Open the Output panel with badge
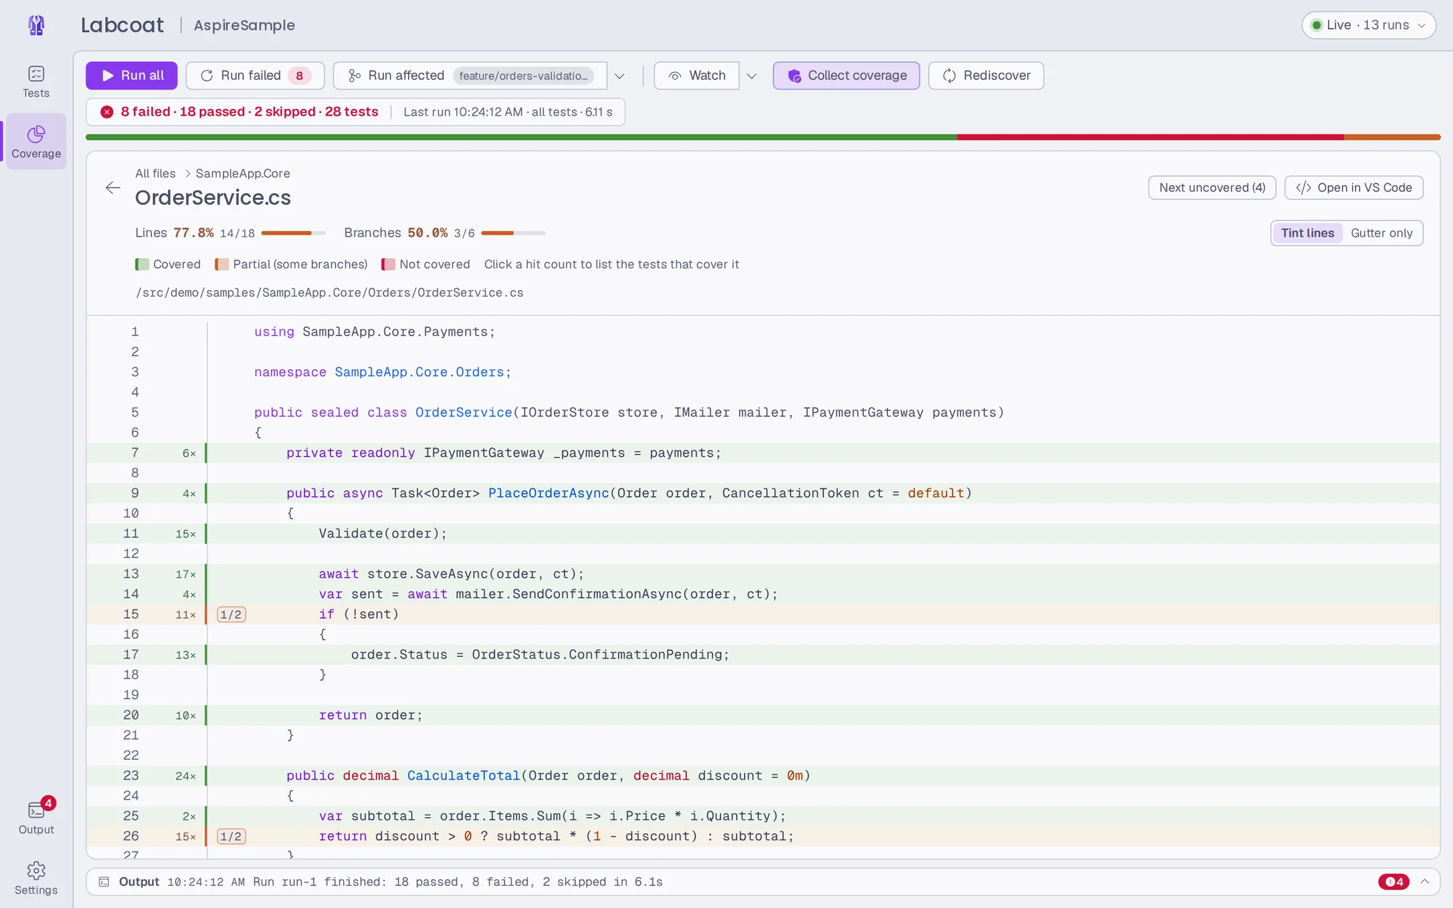The width and height of the screenshot is (1453, 908). coord(36,817)
